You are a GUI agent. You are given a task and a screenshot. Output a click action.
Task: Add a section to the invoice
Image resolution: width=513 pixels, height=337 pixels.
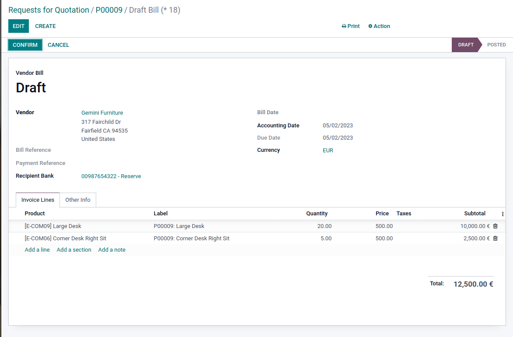click(74, 249)
